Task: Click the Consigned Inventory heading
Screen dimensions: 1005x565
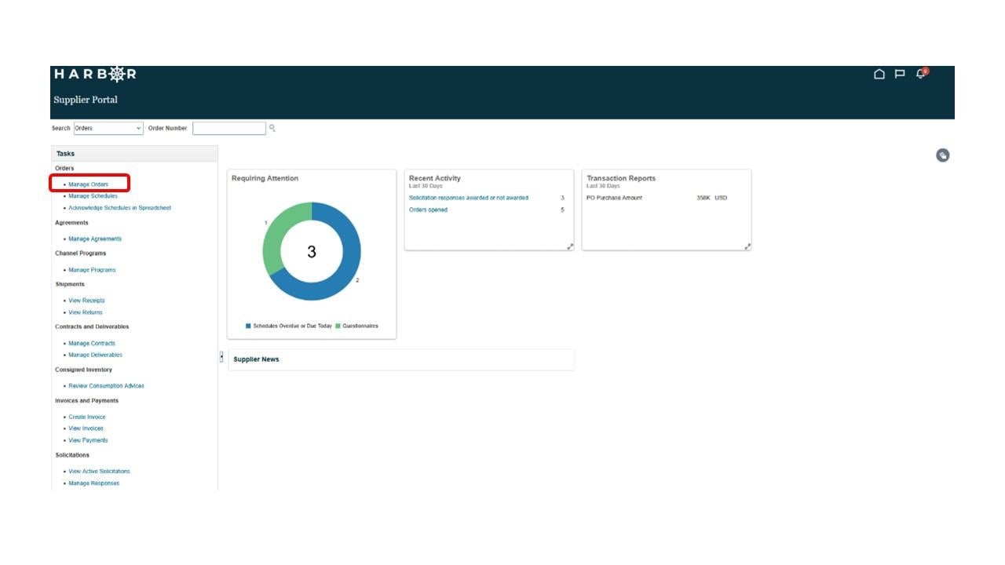Action: point(83,370)
